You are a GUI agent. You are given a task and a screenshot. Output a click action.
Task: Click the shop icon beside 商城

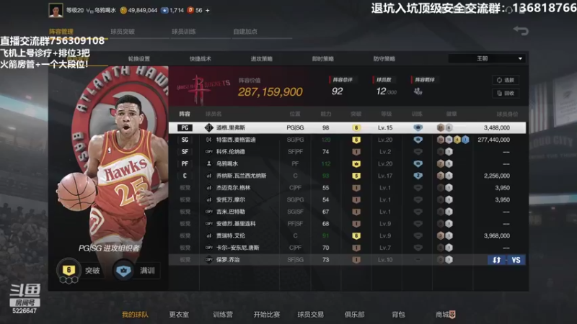tap(452, 315)
